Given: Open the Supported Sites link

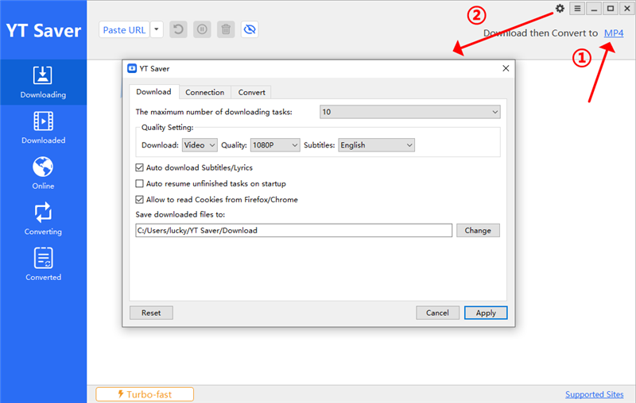Looking at the screenshot, I should [x=594, y=394].
